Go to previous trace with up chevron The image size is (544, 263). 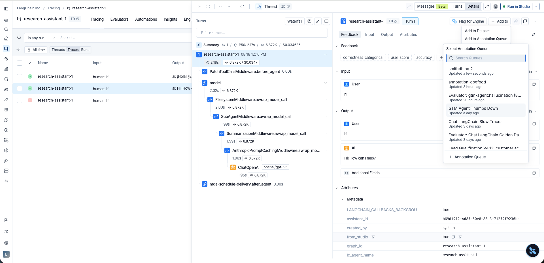(229, 7)
